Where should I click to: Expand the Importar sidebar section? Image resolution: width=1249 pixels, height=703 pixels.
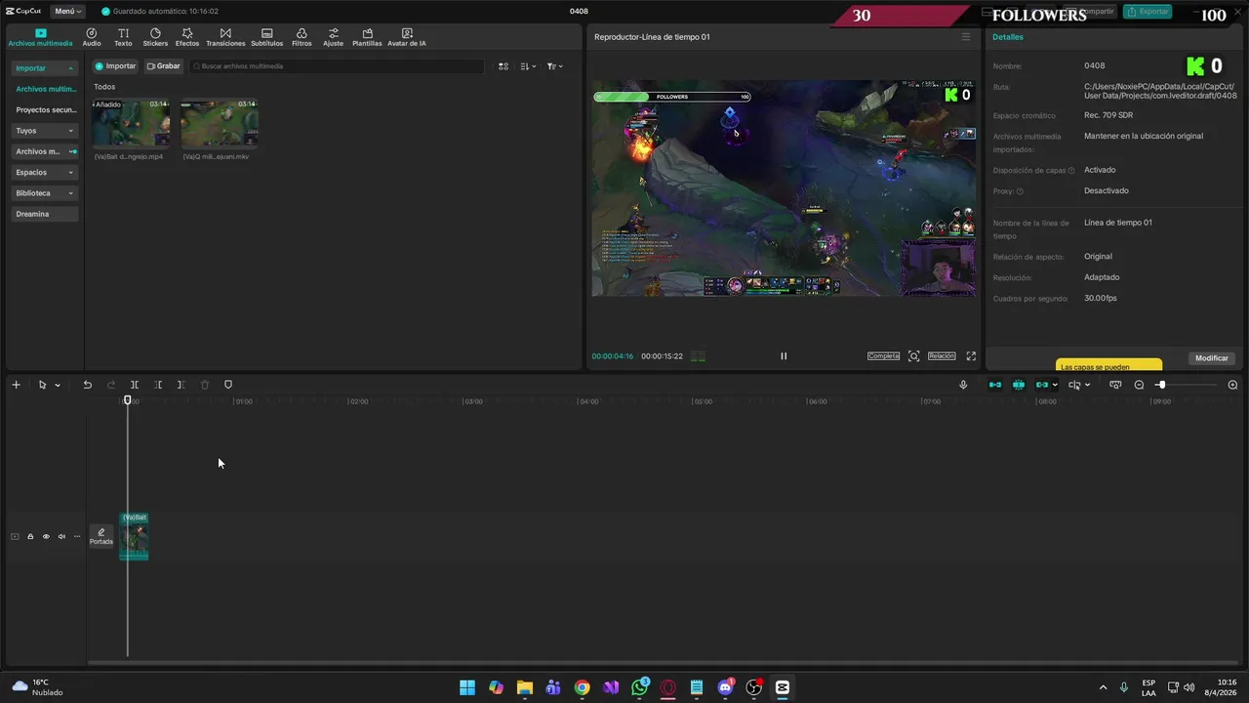pyautogui.click(x=45, y=68)
